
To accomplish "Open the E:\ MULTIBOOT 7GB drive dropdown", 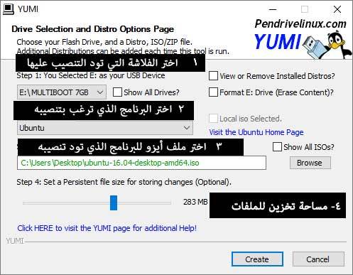I will 62,92.
